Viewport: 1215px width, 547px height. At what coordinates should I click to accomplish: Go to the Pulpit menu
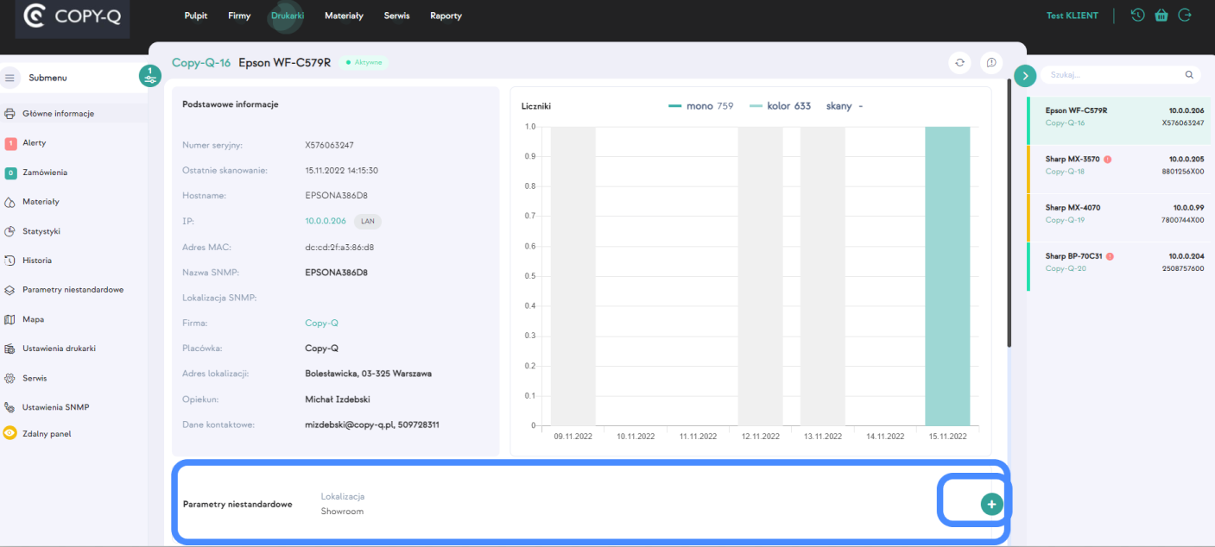click(196, 16)
